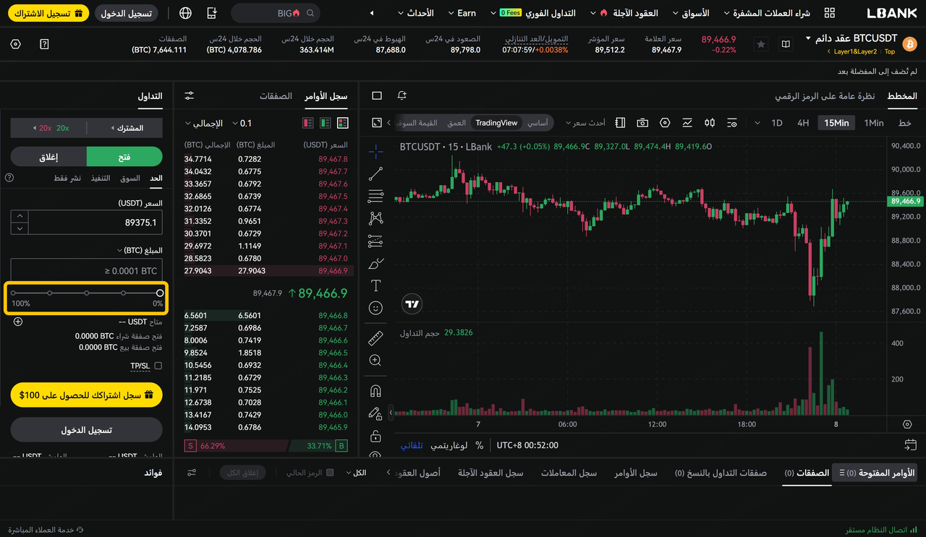Enable the TP/SL checkbox
This screenshot has width=926, height=537.
(x=158, y=366)
